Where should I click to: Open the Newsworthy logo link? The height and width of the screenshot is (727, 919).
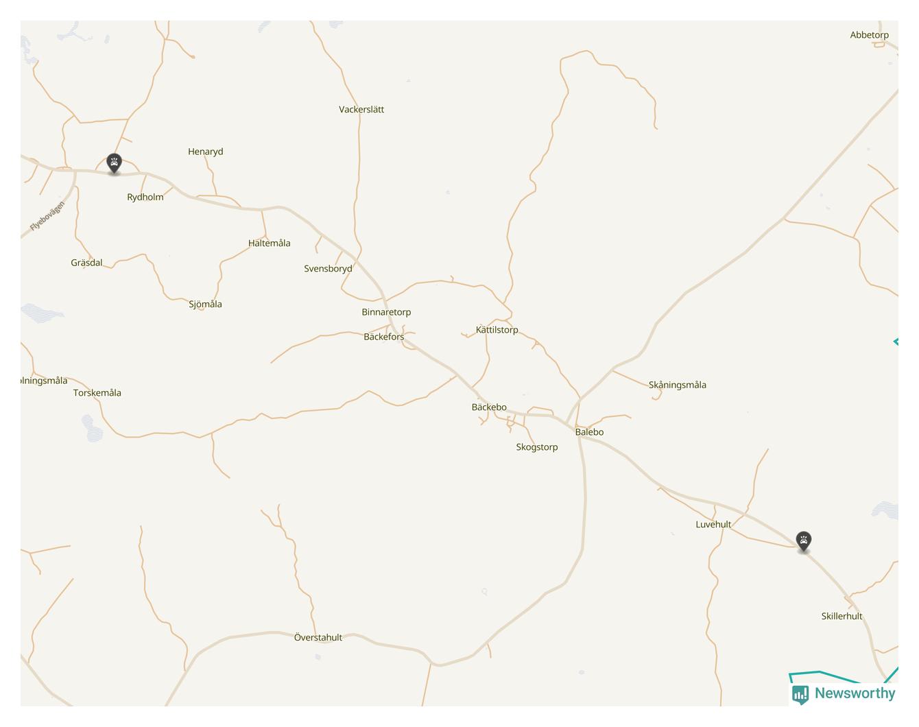(x=844, y=693)
